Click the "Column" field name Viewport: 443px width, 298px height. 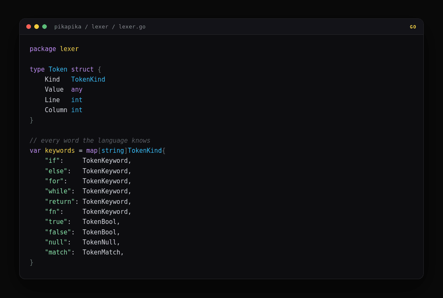click(x=56, y=110)
